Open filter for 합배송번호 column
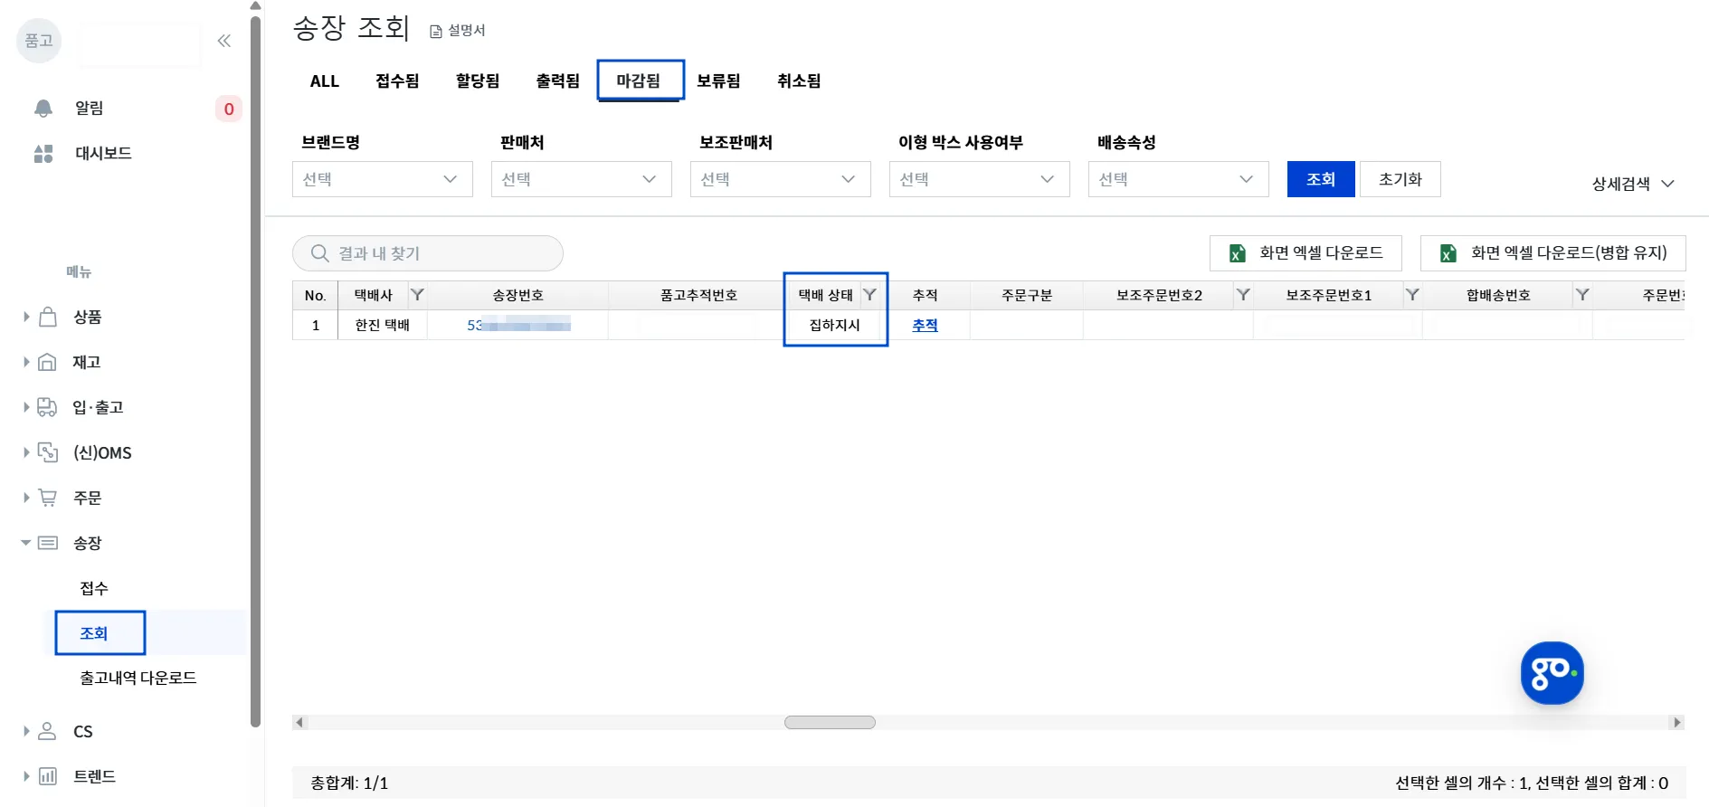Image resolution: width=1709 pixels, height=807 pixels. click(x=1582, y=295)
